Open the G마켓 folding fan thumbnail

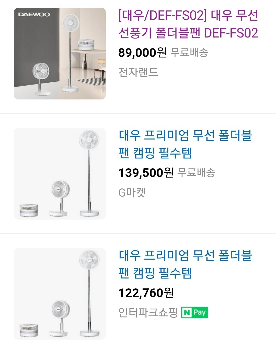pyautogui.click(x=60, y=174)
